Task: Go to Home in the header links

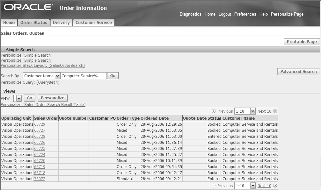Action: coord(210,14)
